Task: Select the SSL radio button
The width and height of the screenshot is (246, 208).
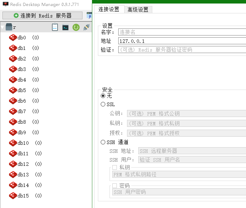Action: click(103, 104)
